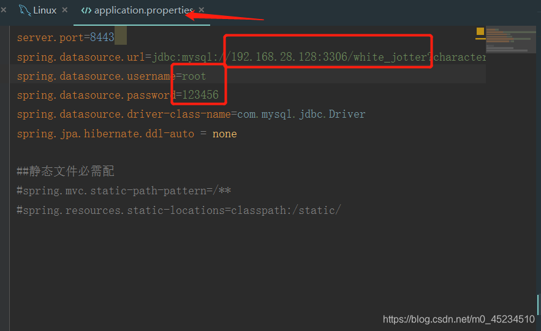Click the server.port property key

(x=50, y=37)
